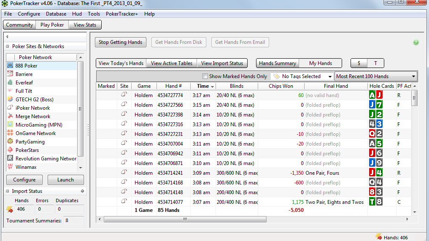This screenshot has height=241, width=429.
Task: Click View Today's Hands button
Action: [x=121, y=63]
